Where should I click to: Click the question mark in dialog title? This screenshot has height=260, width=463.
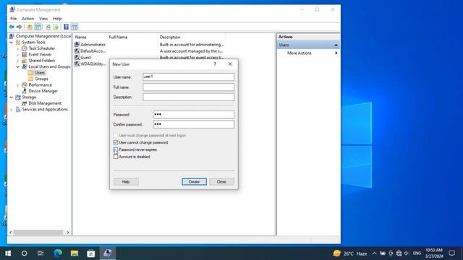pyautogui.click(x=215, y=64)
